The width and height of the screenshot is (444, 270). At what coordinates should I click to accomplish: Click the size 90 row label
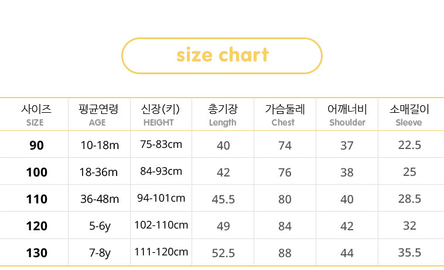click(x=36, y=145)
